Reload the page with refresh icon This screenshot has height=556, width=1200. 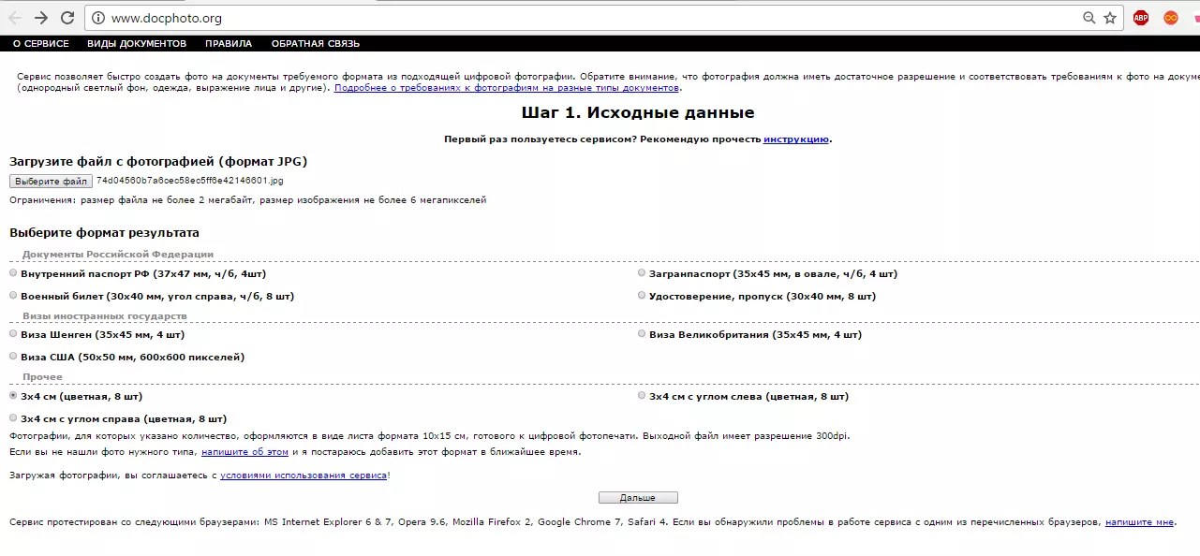[67, 18]
